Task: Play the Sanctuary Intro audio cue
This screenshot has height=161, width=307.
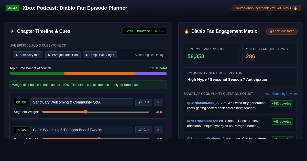Action: click(x=28, y=55)
